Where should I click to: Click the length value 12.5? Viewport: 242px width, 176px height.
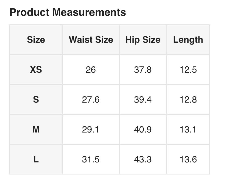click(188, 70)
